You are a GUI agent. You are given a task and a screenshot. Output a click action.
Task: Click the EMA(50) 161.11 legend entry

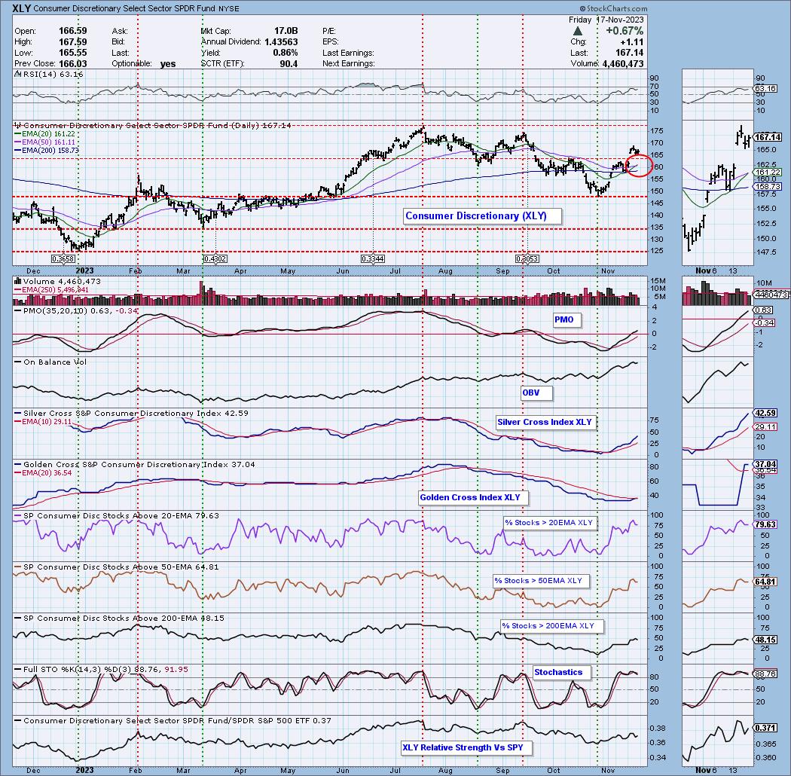pyautogui.click(x=44, y=142)
